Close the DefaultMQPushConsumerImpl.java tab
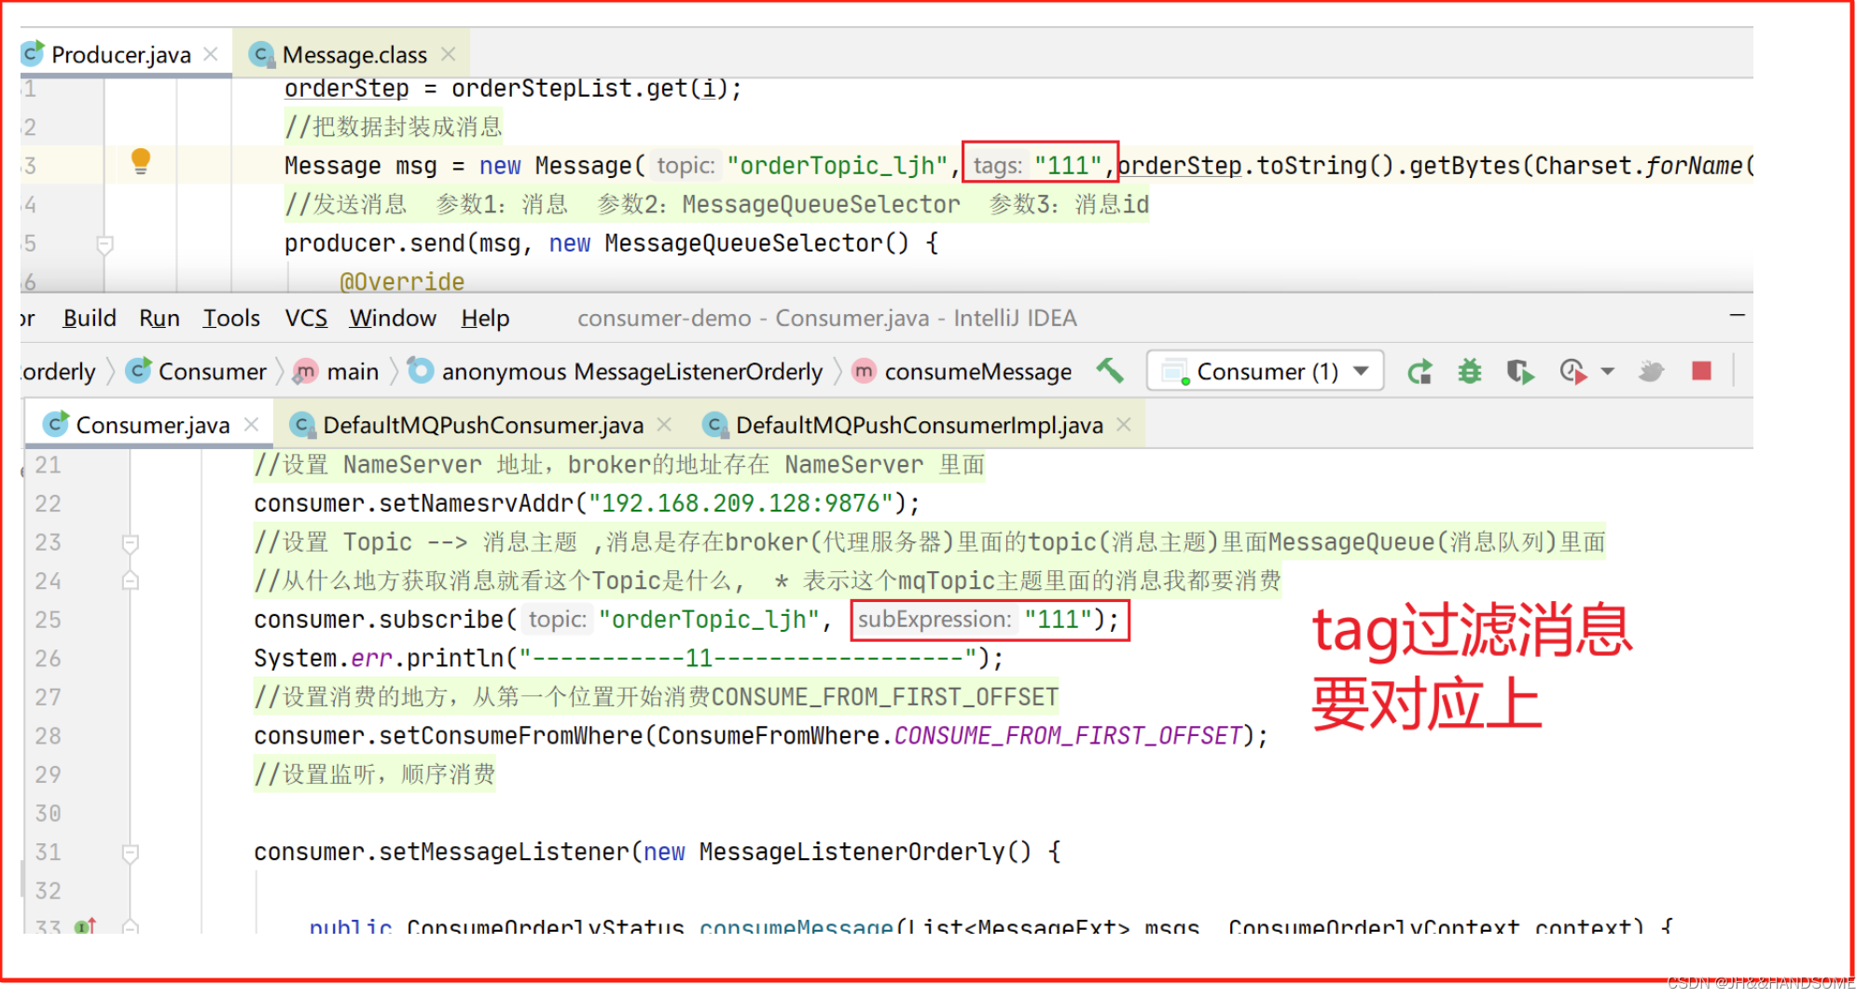The width and height of the screenshot is (1870, 998). point(1124,424)
